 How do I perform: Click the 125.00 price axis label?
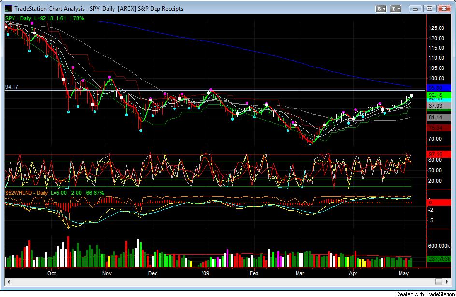[x=436, y=28]
